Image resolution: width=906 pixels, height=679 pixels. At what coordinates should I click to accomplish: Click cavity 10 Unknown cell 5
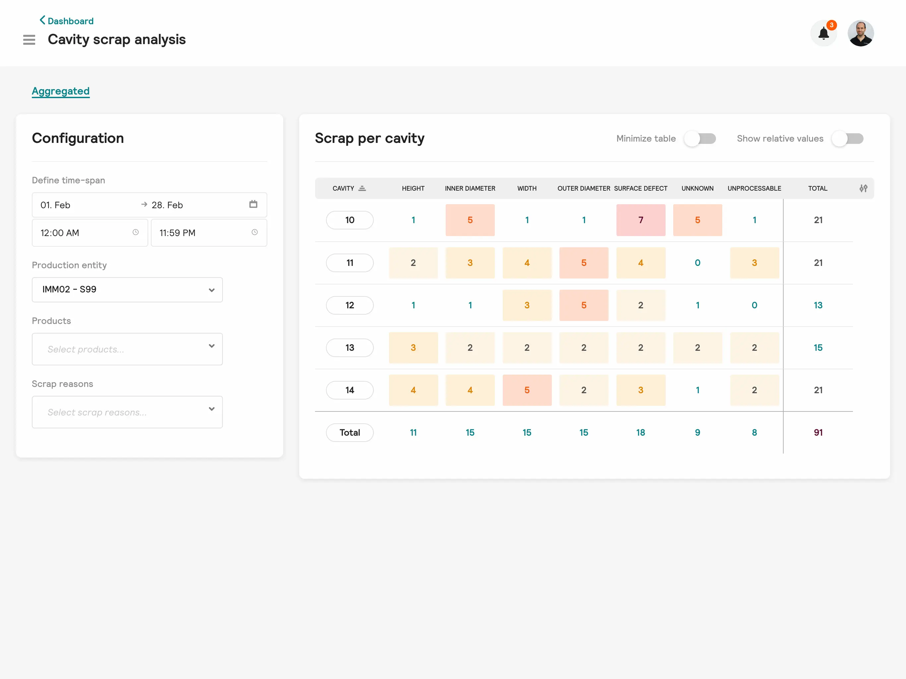697,220
